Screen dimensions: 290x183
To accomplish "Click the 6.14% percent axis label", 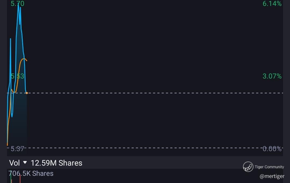I will point(272,3).
